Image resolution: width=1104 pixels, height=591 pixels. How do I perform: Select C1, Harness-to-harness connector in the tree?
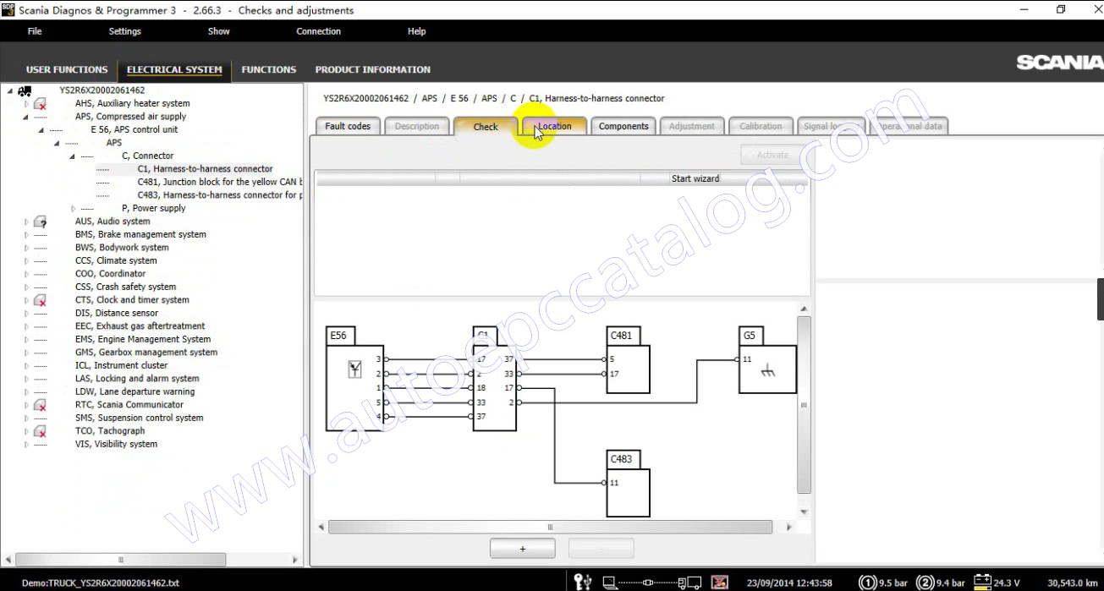click(x=205, y=169)
